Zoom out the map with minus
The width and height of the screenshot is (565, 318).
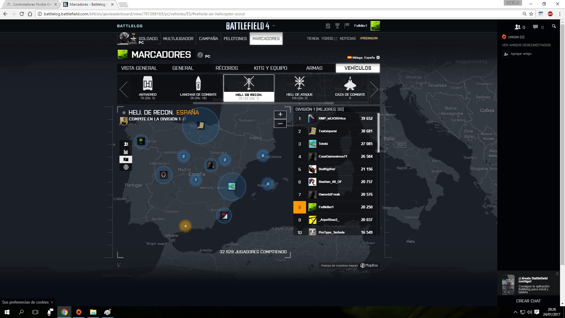tap(280, 124)
